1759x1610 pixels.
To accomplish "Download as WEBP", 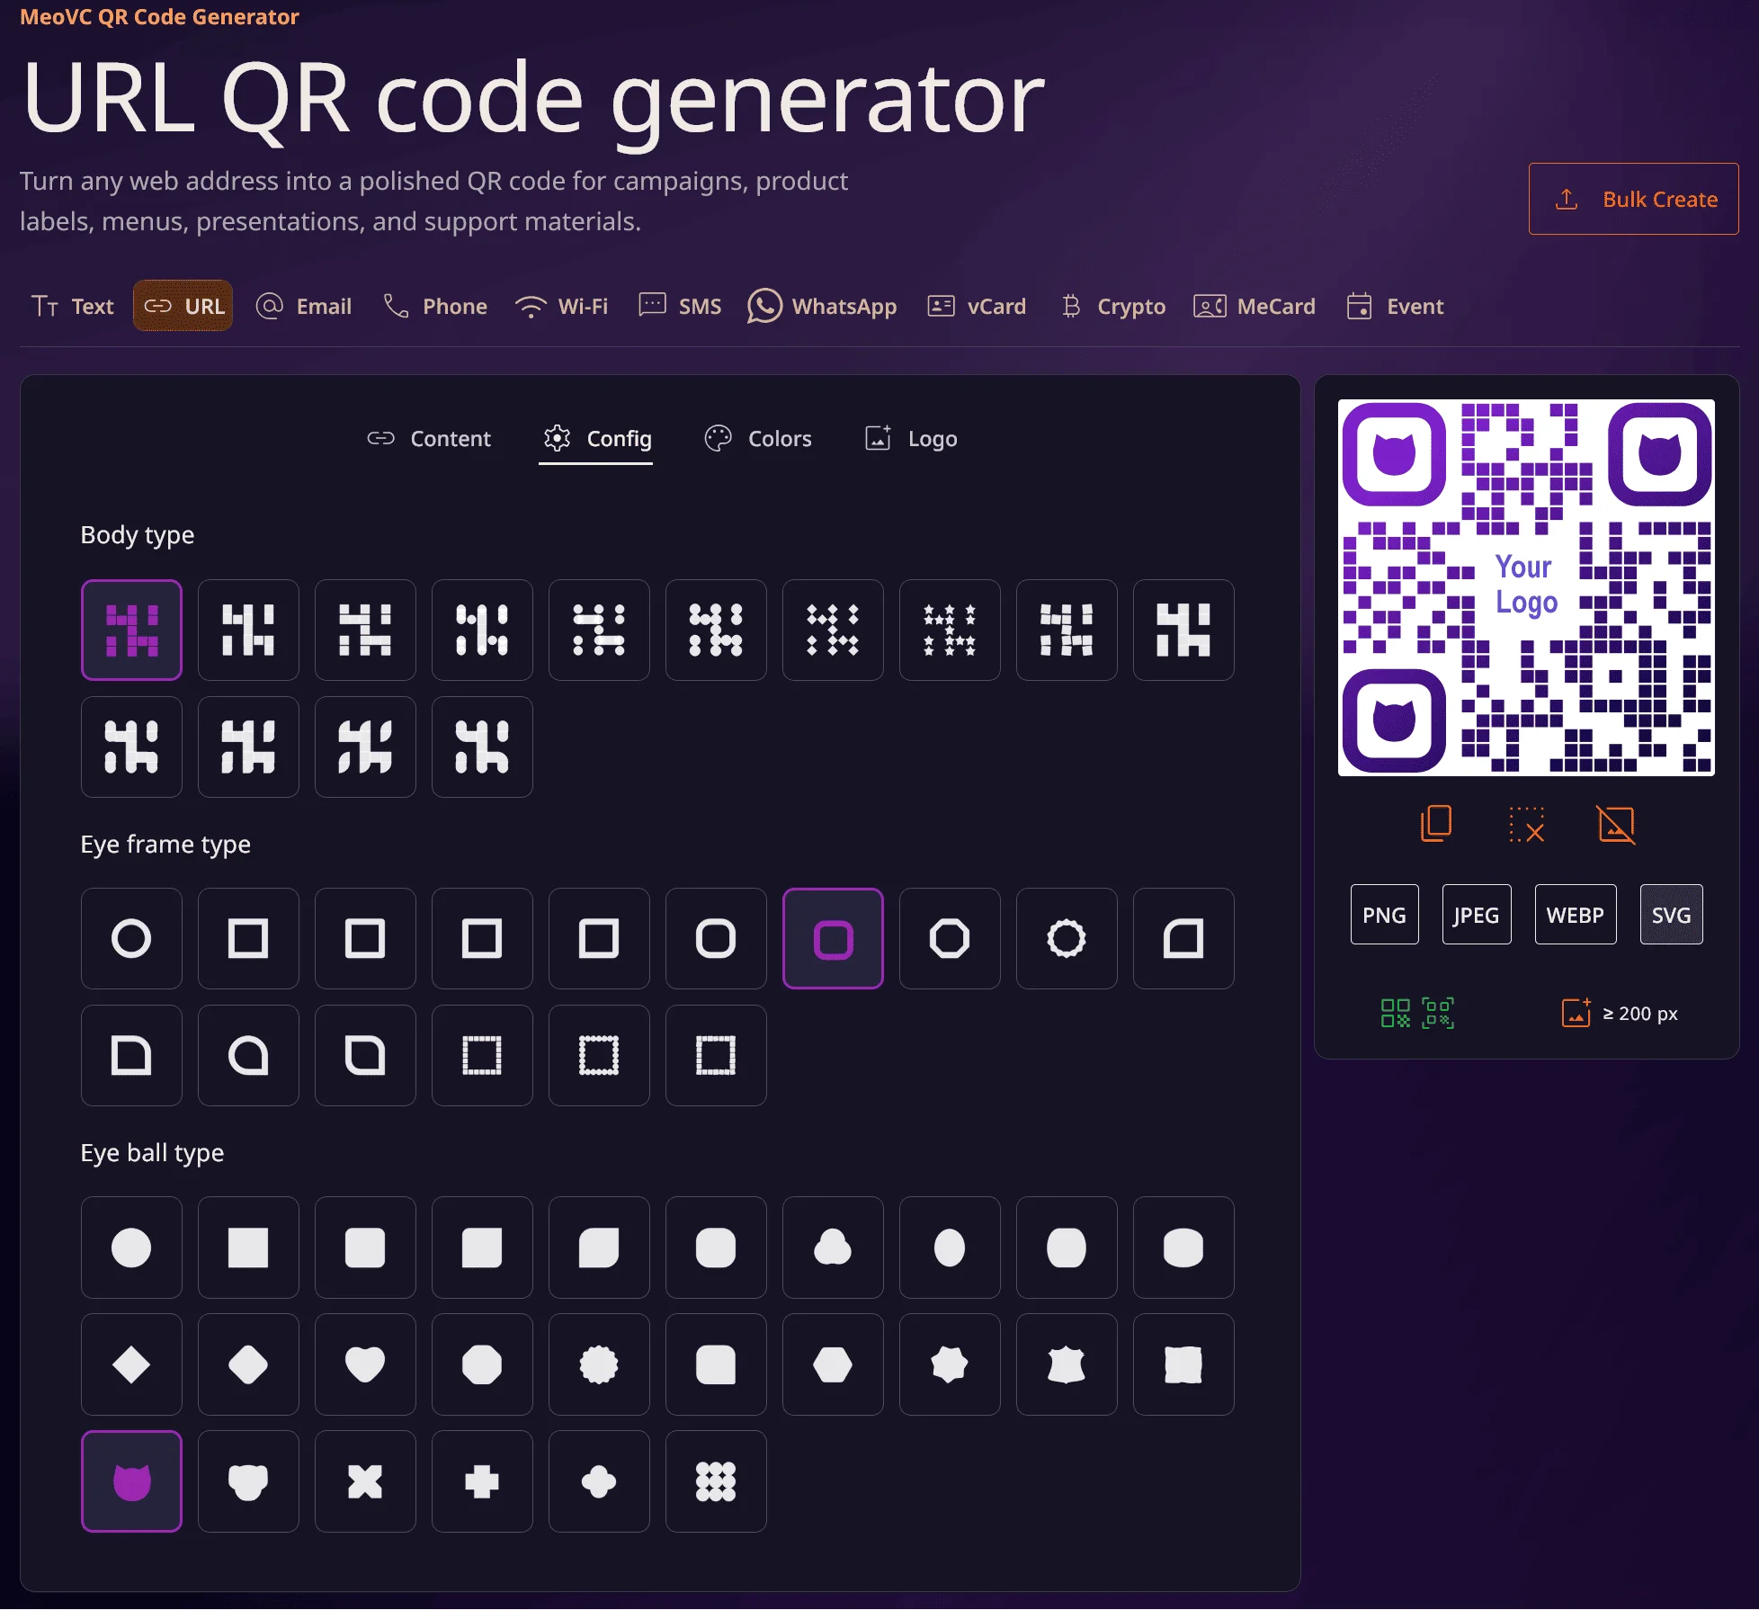I will pyautogui.click(x=1576, y=915).
